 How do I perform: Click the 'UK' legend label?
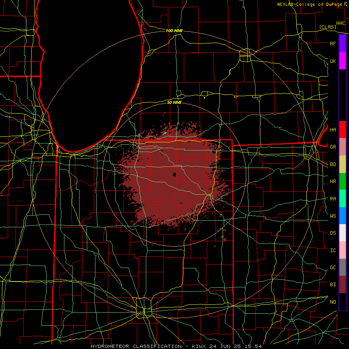pos(333,61)
